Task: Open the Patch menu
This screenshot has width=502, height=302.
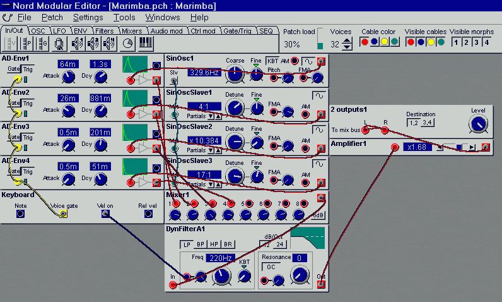Action: click(x=52, y=17)
